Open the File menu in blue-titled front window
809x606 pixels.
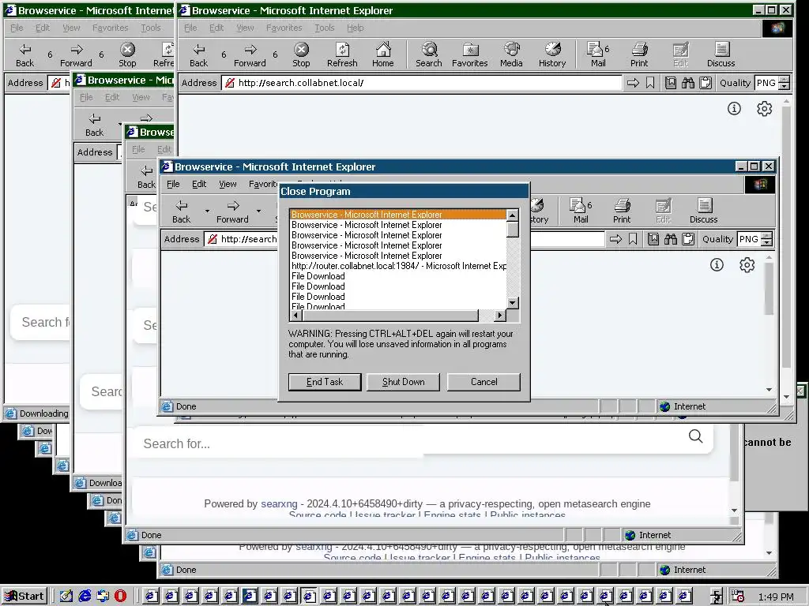(x=173, y=184)
